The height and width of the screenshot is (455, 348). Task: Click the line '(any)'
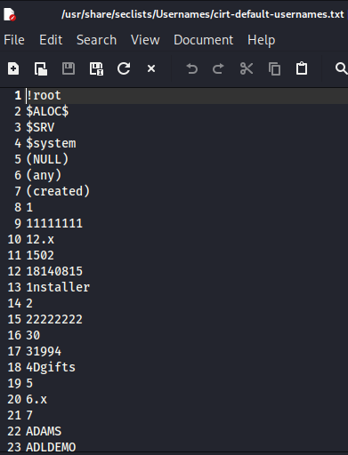pyautogui.click(x=44, y=175)
